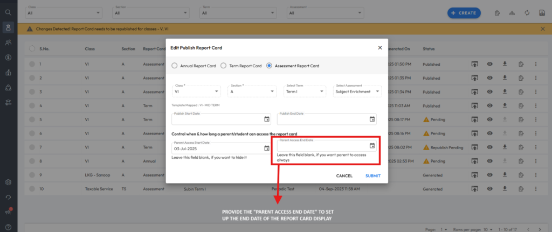Open settings gear in left sidebar
Image resolution: width=552 pixels, height=232 pixels.
coord(8,182)
